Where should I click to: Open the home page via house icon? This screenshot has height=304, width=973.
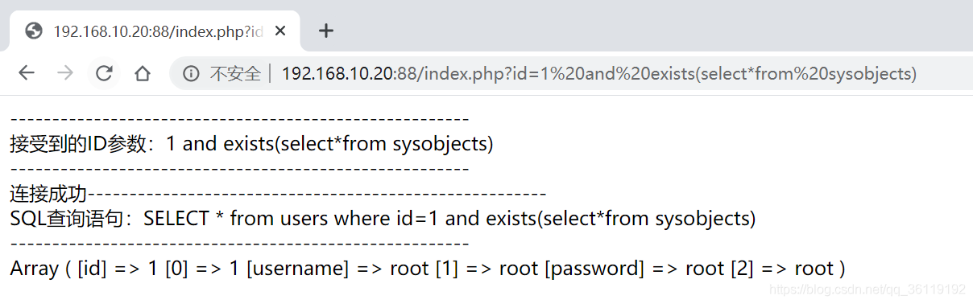pos(143,74)
